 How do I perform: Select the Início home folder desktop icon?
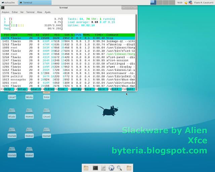pos(46,95)
